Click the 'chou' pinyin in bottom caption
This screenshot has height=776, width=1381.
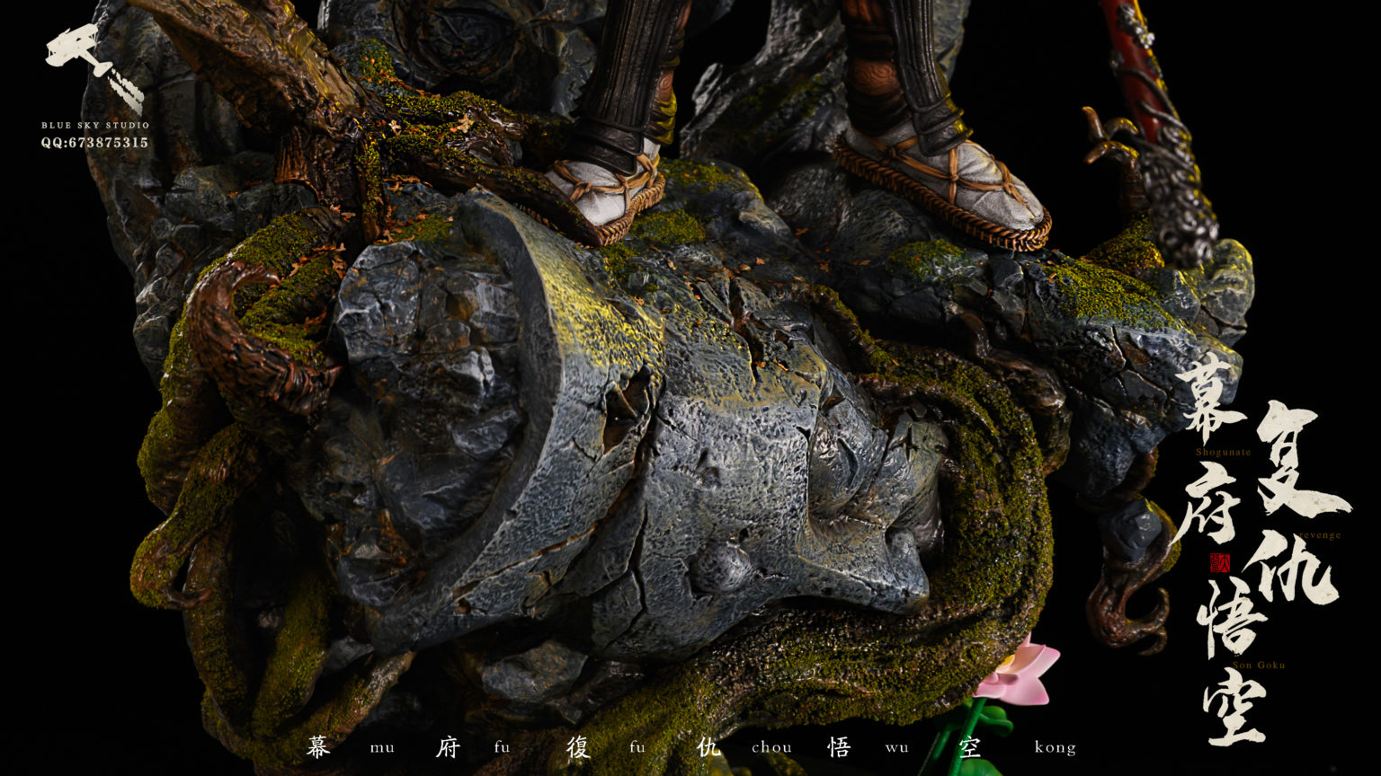[x=771, y=747]
